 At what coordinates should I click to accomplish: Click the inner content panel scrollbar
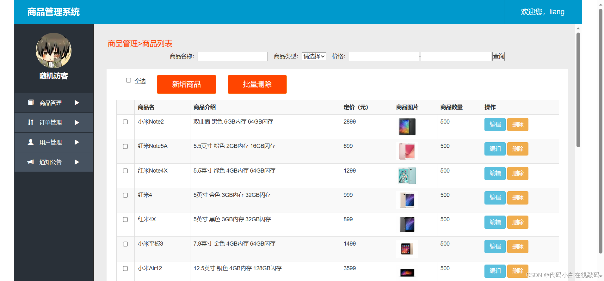(578, 90)
